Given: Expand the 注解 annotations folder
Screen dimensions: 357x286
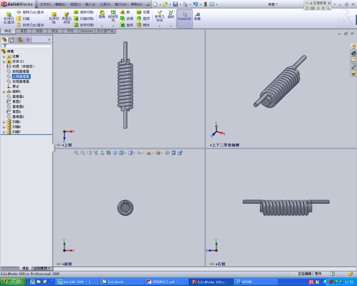Looking at the screenshot, I should click(4, 57).
